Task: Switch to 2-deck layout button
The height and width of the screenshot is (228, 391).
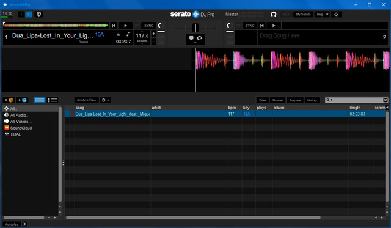Action: point(29,14)
